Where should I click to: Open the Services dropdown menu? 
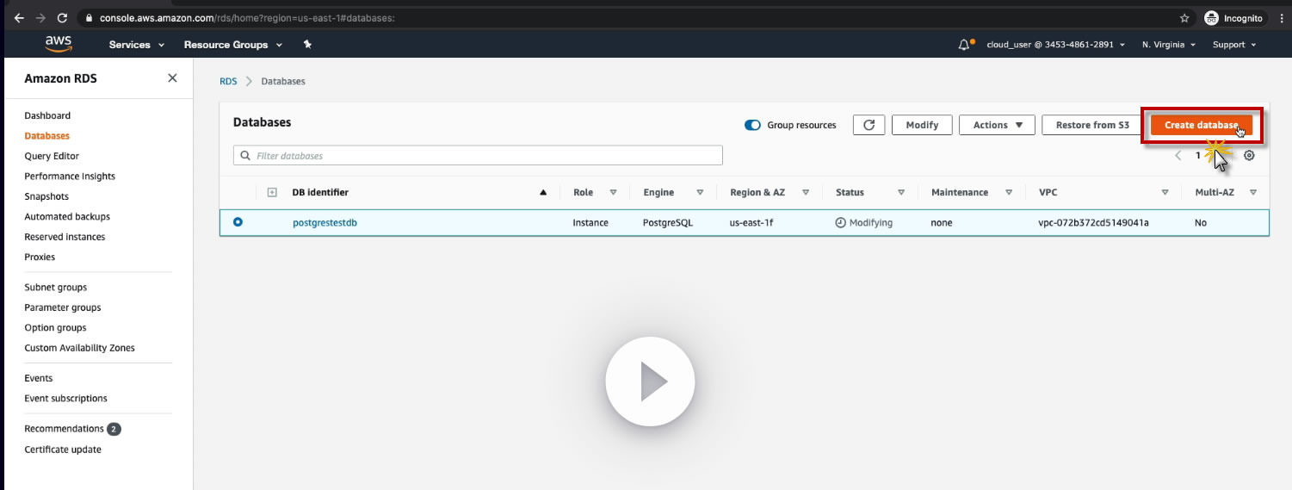[135, 44]
